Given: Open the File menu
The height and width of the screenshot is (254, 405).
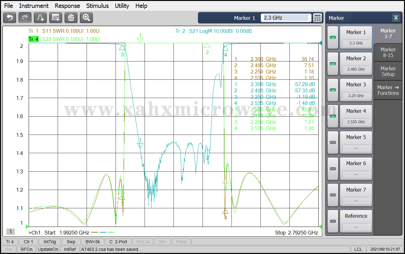Looking at the screenshot, I should coord(9,6).
